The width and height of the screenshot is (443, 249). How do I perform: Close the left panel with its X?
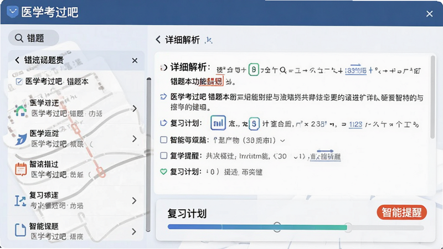[x=135, y=60]
